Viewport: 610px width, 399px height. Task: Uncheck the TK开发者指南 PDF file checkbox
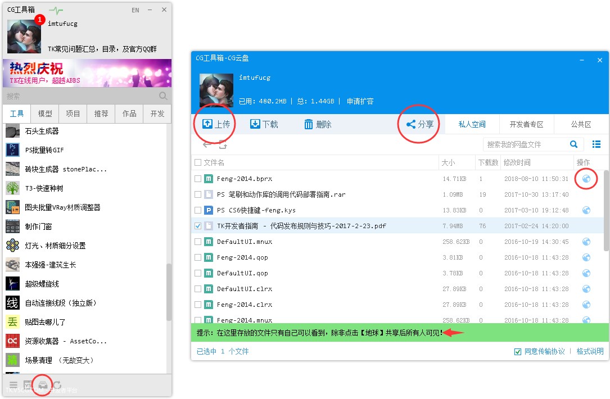coord(198,226)
